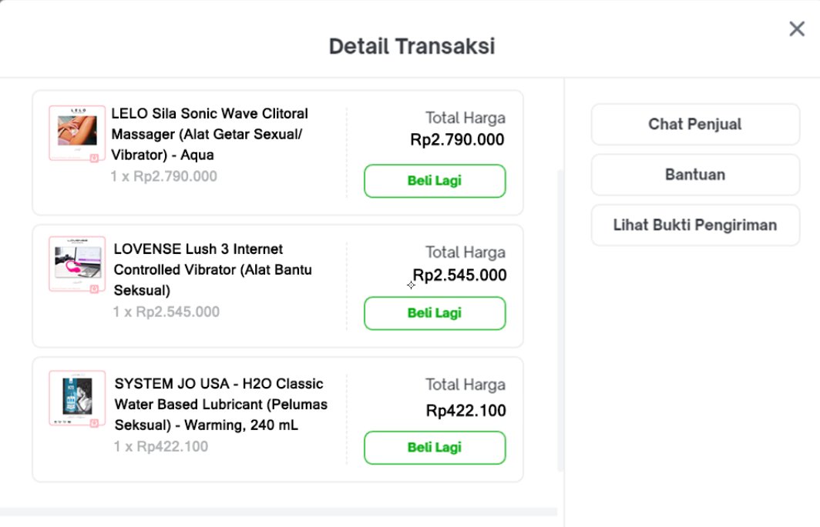820x527 pixels.
Task: Open the SYSTEM JO lubricant product thumbnail
Action: [77, 396]
